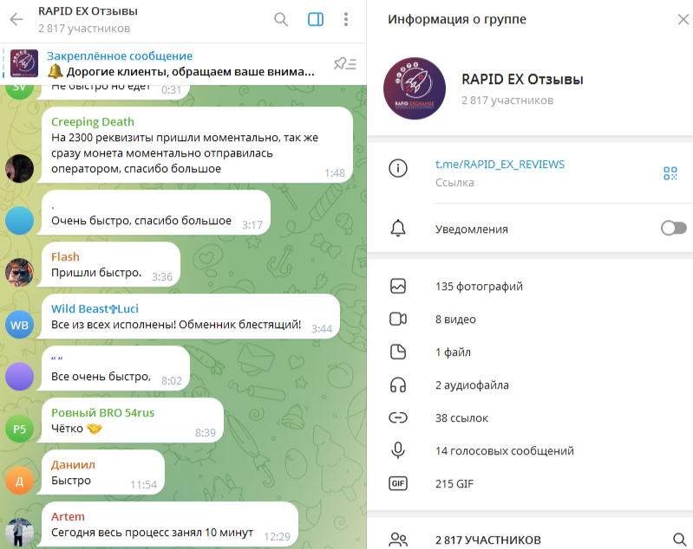The height and width of the screenshot is (549, 693).
Task: Click the 2 817 УЧАСТНИКОВ members header
Action: pos(488,539)
